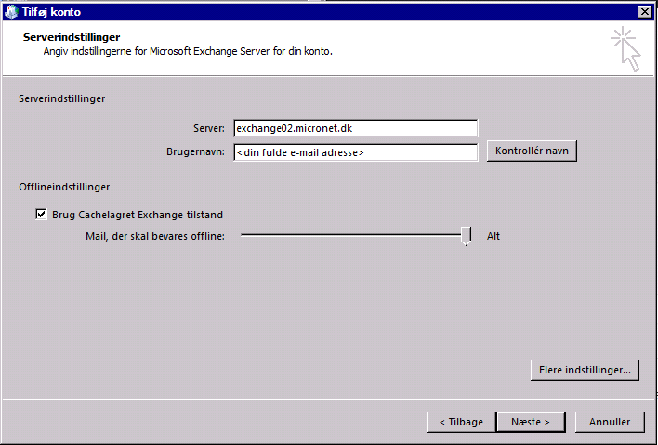This screenshot has width=658, height=445.
Task: Click the Server input field
Action: pyautogui.click(x=355, y=128)
